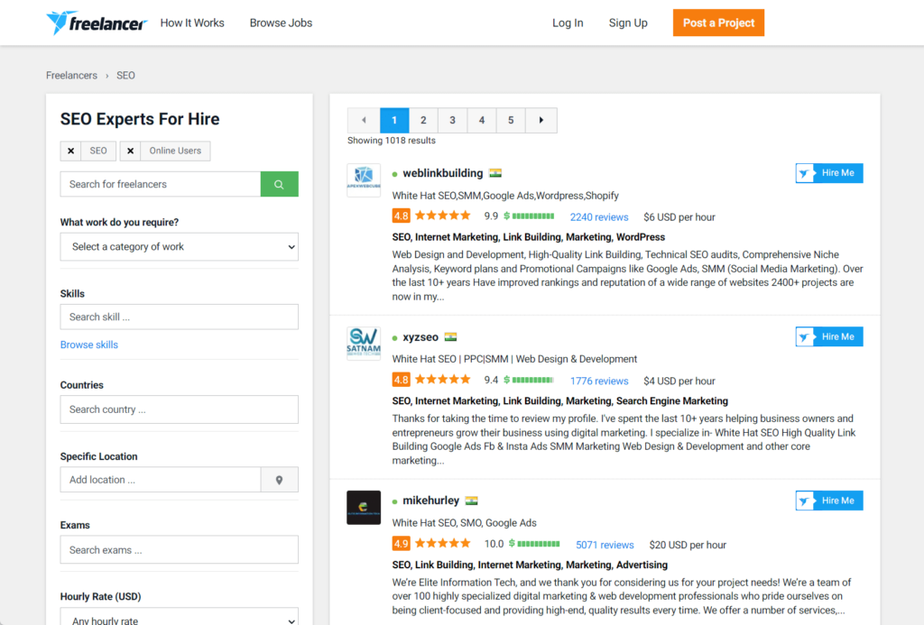This screenshot has height=625, width=924.
Task: Open the Any hourly rate dropdown
Action: [x=180, y=617]
